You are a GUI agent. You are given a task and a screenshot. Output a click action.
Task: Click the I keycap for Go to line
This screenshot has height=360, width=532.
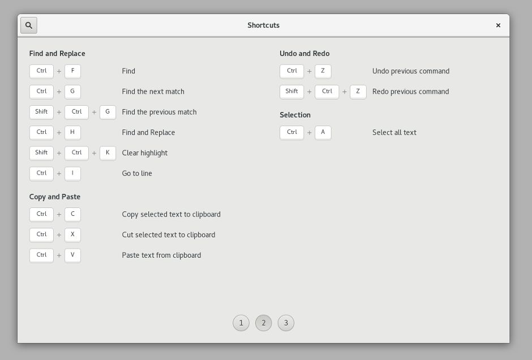72,174
